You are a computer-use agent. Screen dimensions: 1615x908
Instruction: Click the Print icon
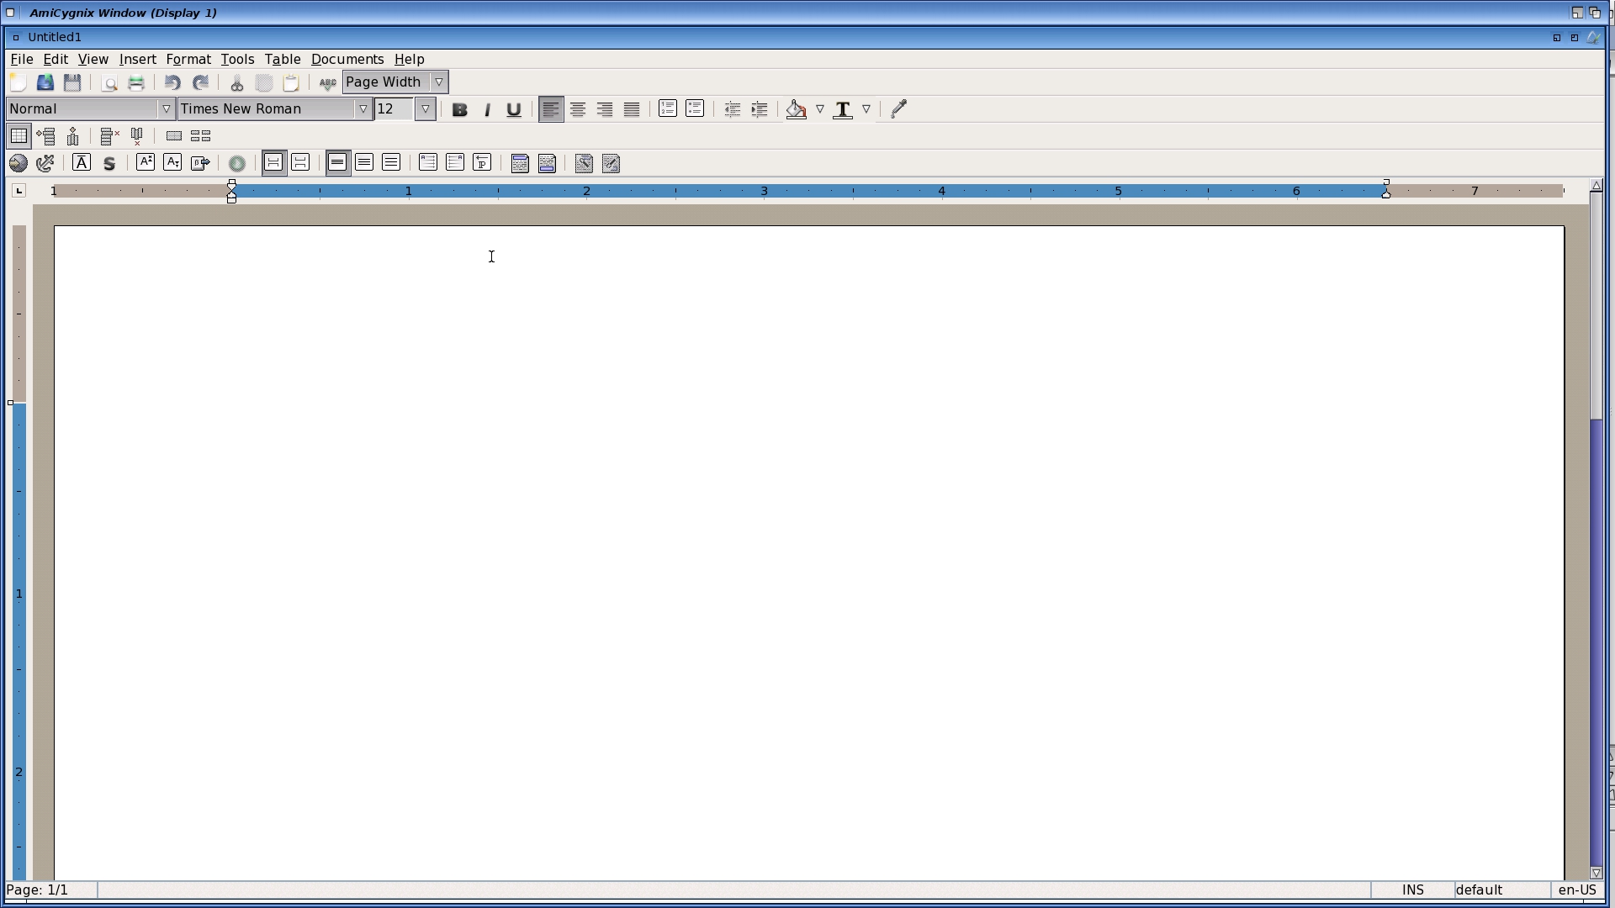[x=136, y=82]
